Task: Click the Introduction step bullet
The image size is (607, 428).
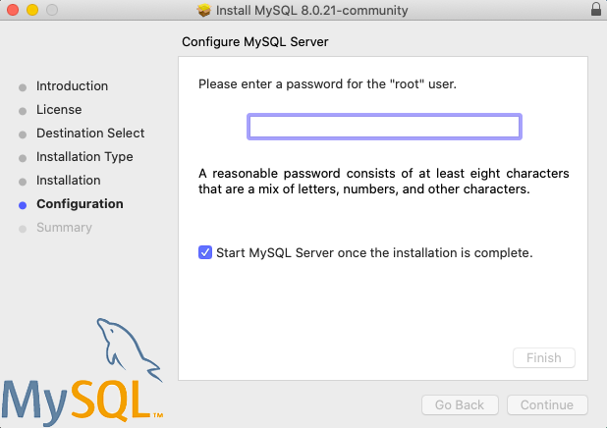Action: tap(23, 86)
